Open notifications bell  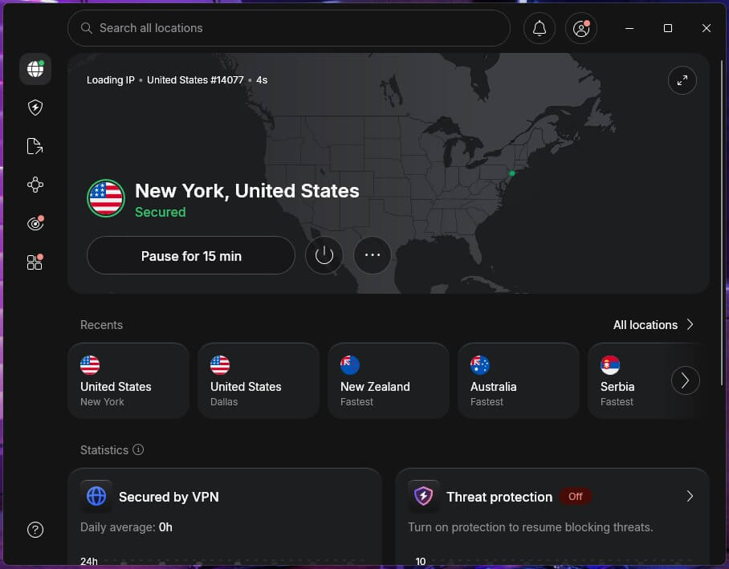[540, 28]
